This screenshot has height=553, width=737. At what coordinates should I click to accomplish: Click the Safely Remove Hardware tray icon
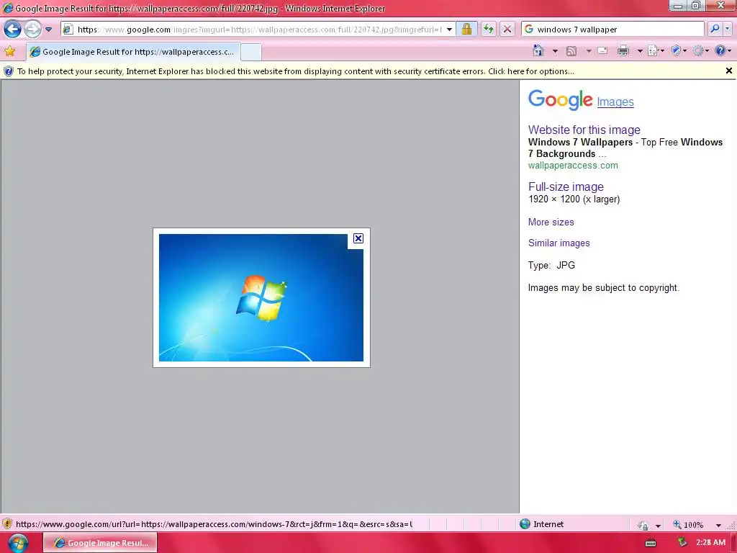682,543
